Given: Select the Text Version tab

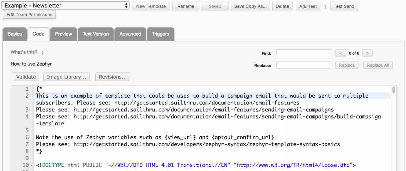Looking at the screenshot, I should [x=96, y=34].
